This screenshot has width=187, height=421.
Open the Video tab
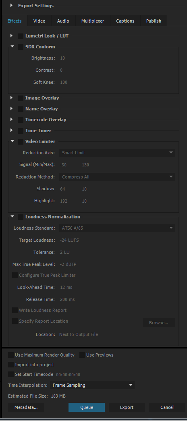pyautogui.click(x=39, y=21)
